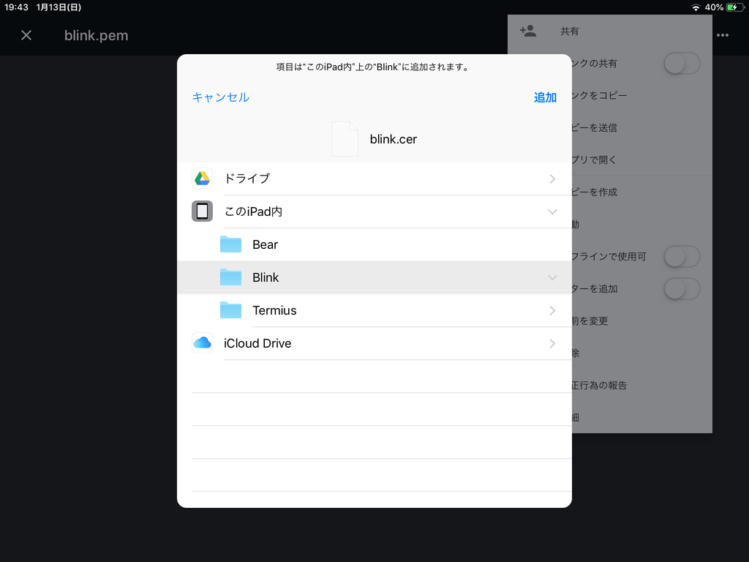The image size is (749, 562).
Task: Collapse the このiPad内 section chevron
Action: [552, 211]
